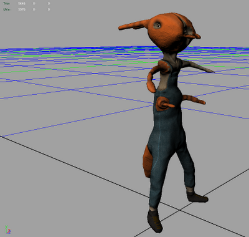Select the front dark shoe
Screen dimensions: 249x237
155,220
